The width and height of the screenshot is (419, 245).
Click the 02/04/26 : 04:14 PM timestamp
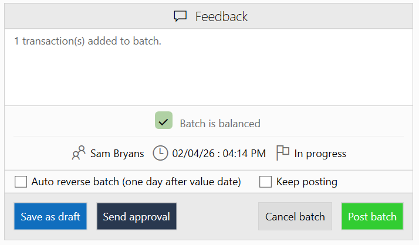(219, 154)
